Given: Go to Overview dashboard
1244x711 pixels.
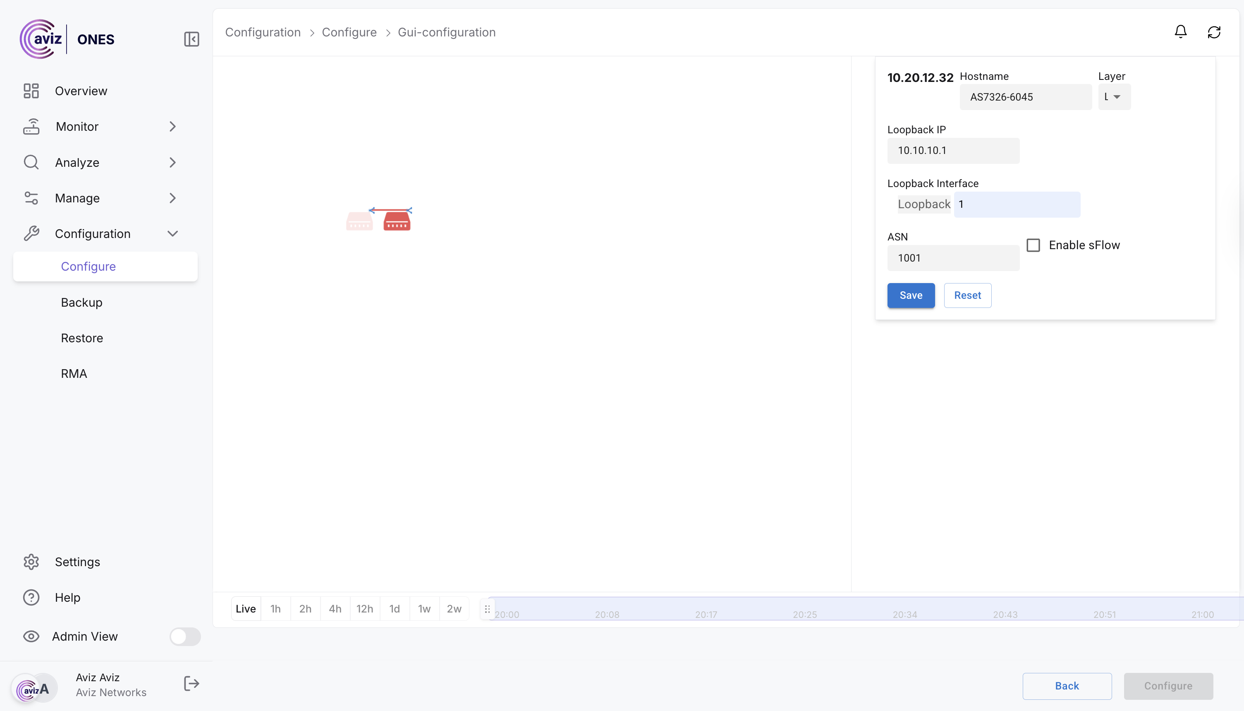Looking at the screenshot, I should 81,91.
